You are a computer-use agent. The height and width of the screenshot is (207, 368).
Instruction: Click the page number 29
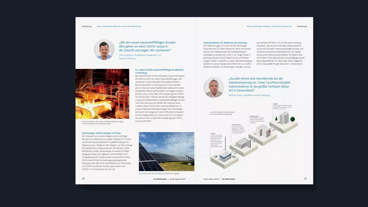pyautogui.click(x=305, y=178)
